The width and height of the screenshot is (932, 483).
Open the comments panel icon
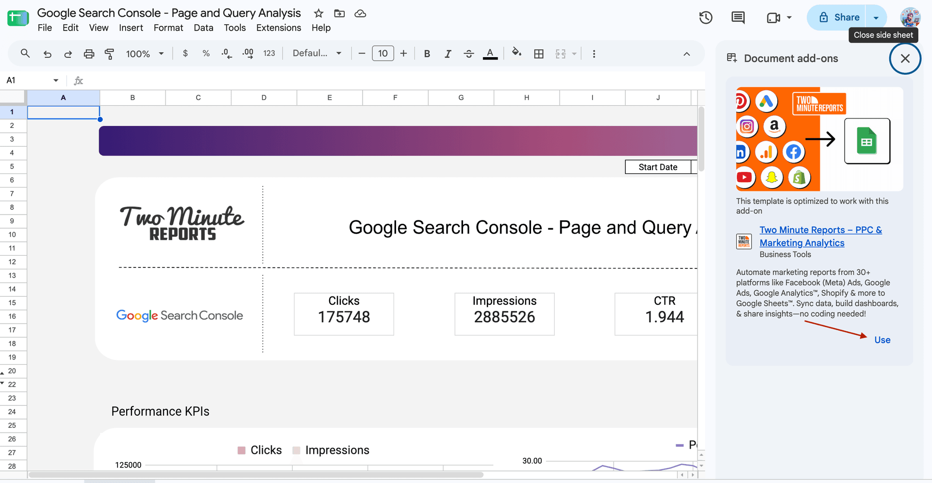[738, 18]
